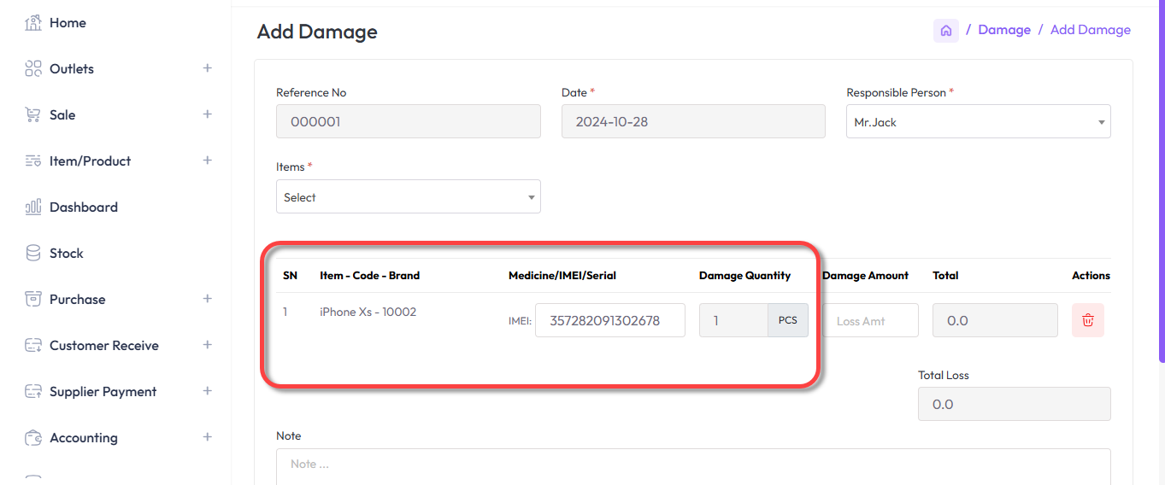This screenshot has height=485, width=1165.
Task: Expand the Supplier Payment submenu
Action: (207, 391)
